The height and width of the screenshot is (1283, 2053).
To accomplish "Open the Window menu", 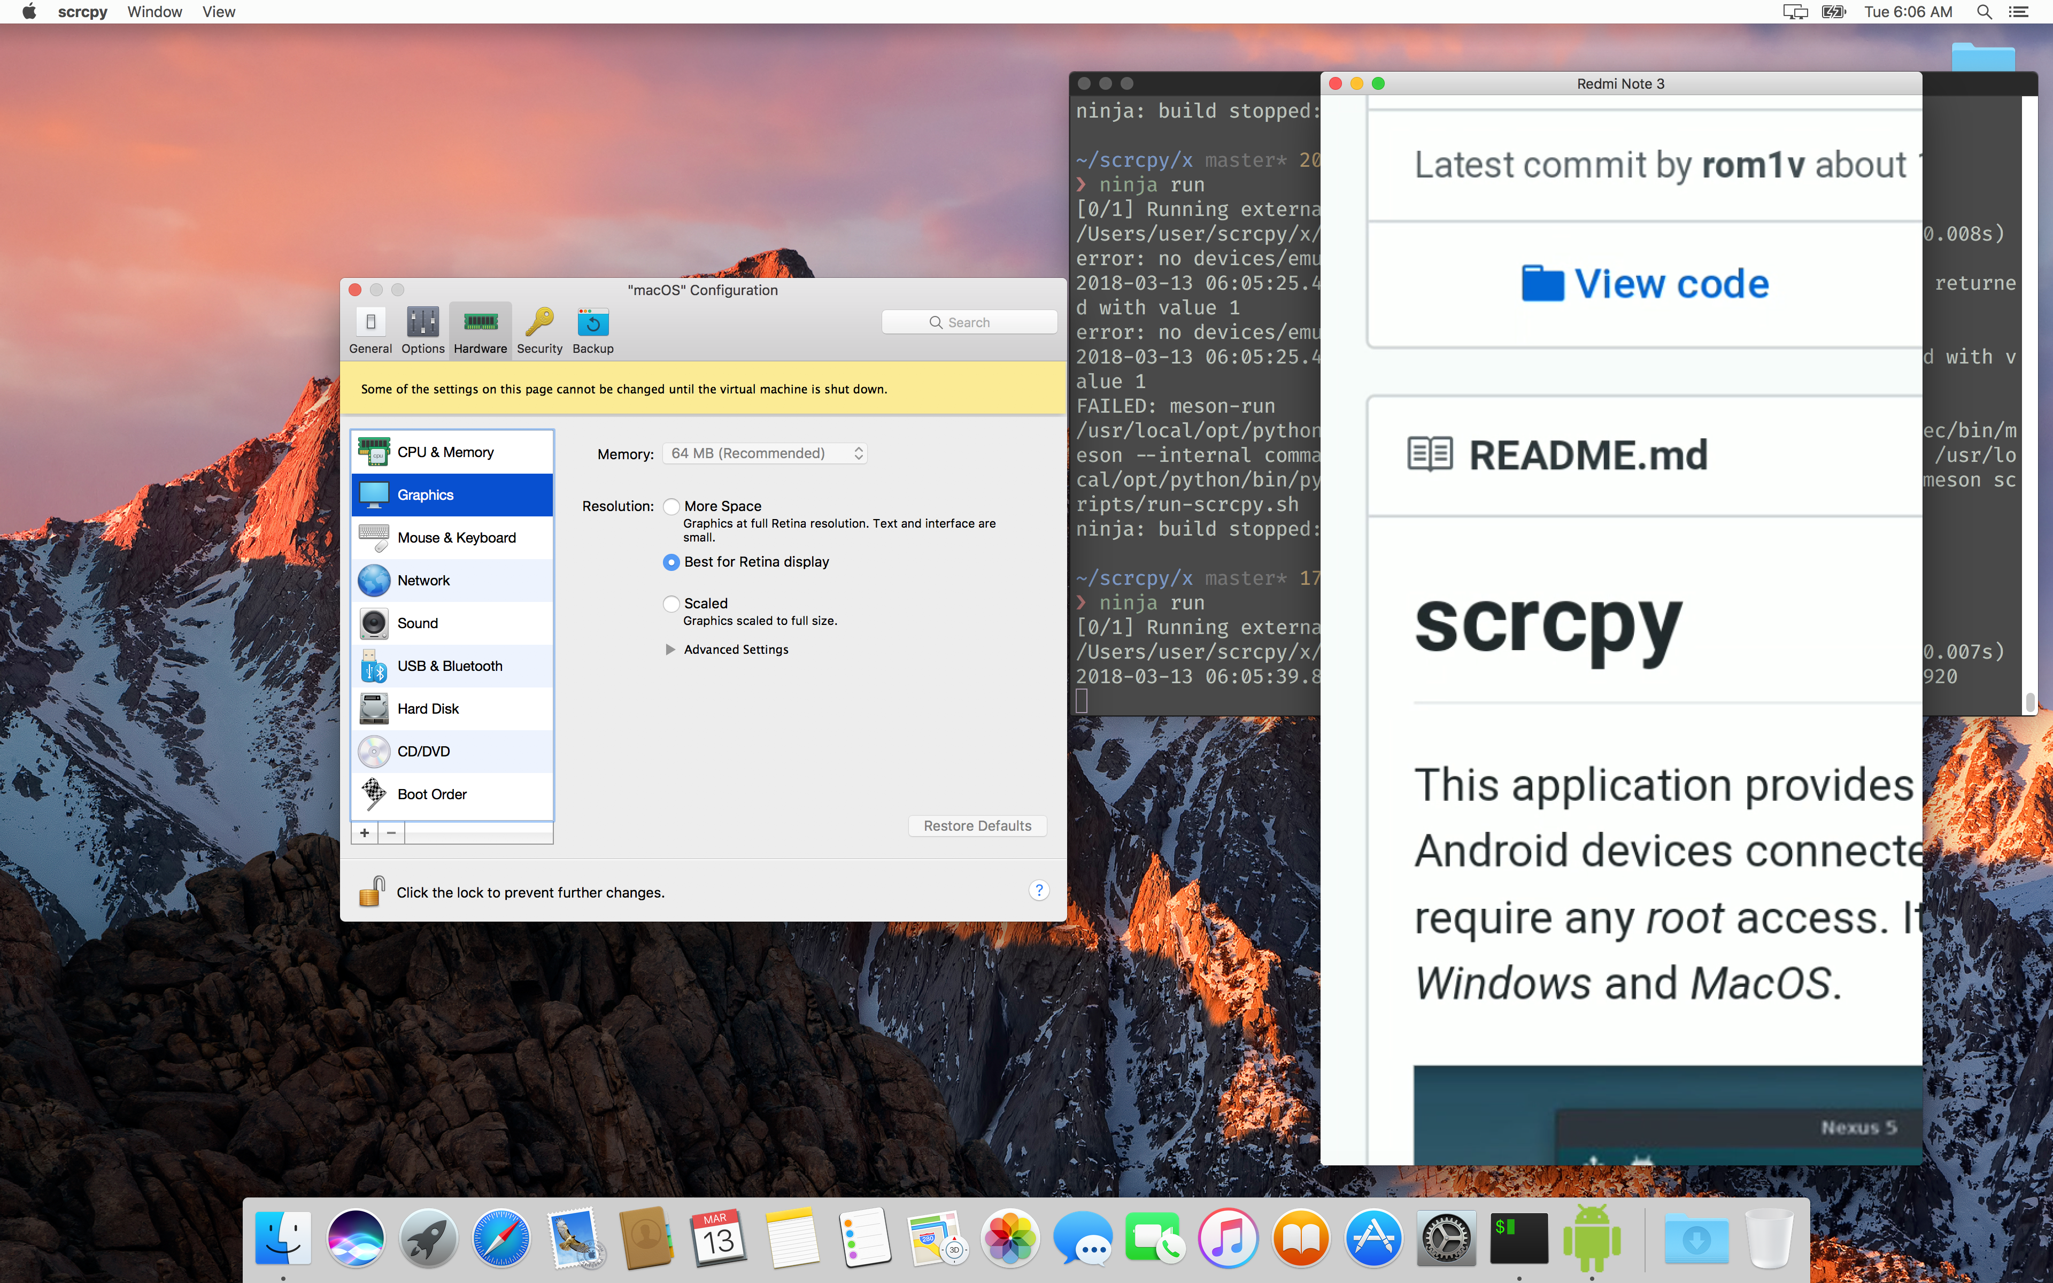I will click(x=155, y=12).
